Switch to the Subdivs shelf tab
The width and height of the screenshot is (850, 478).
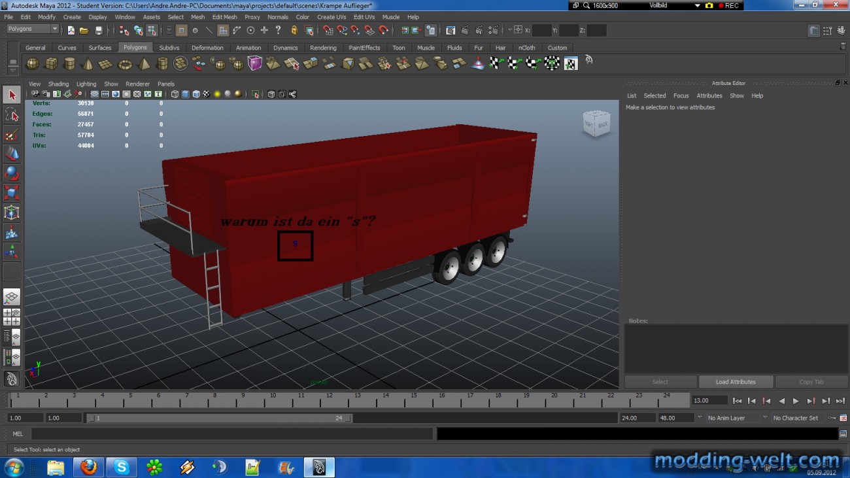[169, 48]
